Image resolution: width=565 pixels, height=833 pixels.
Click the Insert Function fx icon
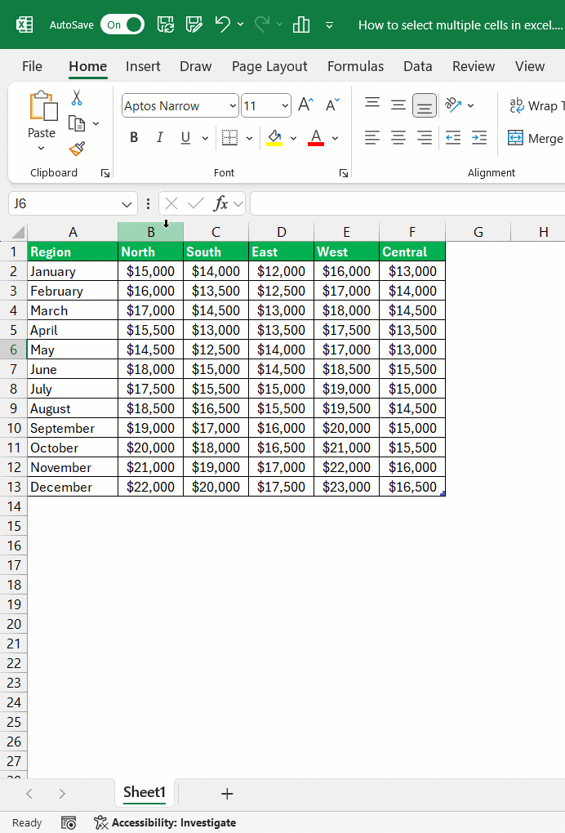pyautogui.click(x=220, y=203)
